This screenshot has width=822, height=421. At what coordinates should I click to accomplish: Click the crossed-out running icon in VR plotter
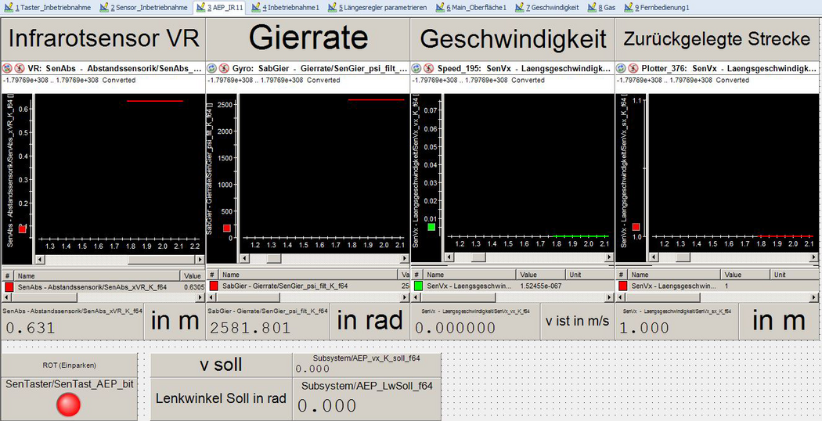point(18,69)
